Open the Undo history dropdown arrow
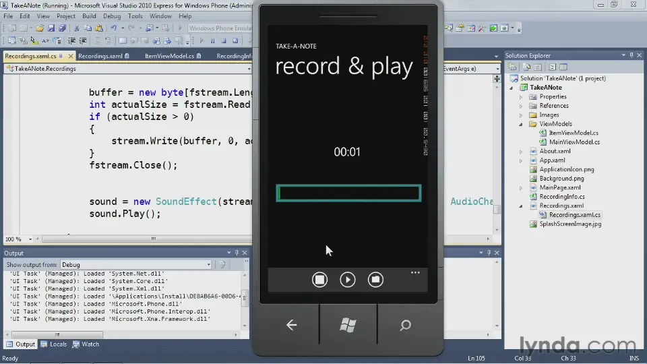647x364 pixels. coord(123,28)
